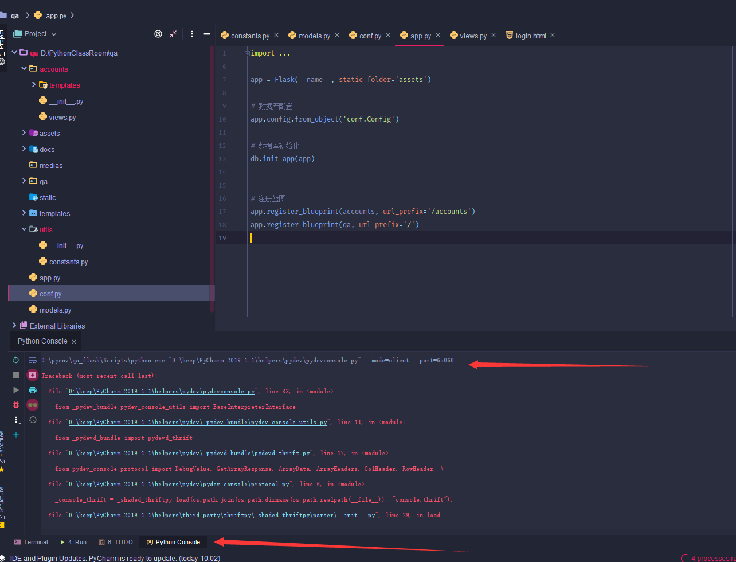Switch to models.py editor tab
Image resolution: width=736 pixels, height=562 pixels.
(314, 36)
